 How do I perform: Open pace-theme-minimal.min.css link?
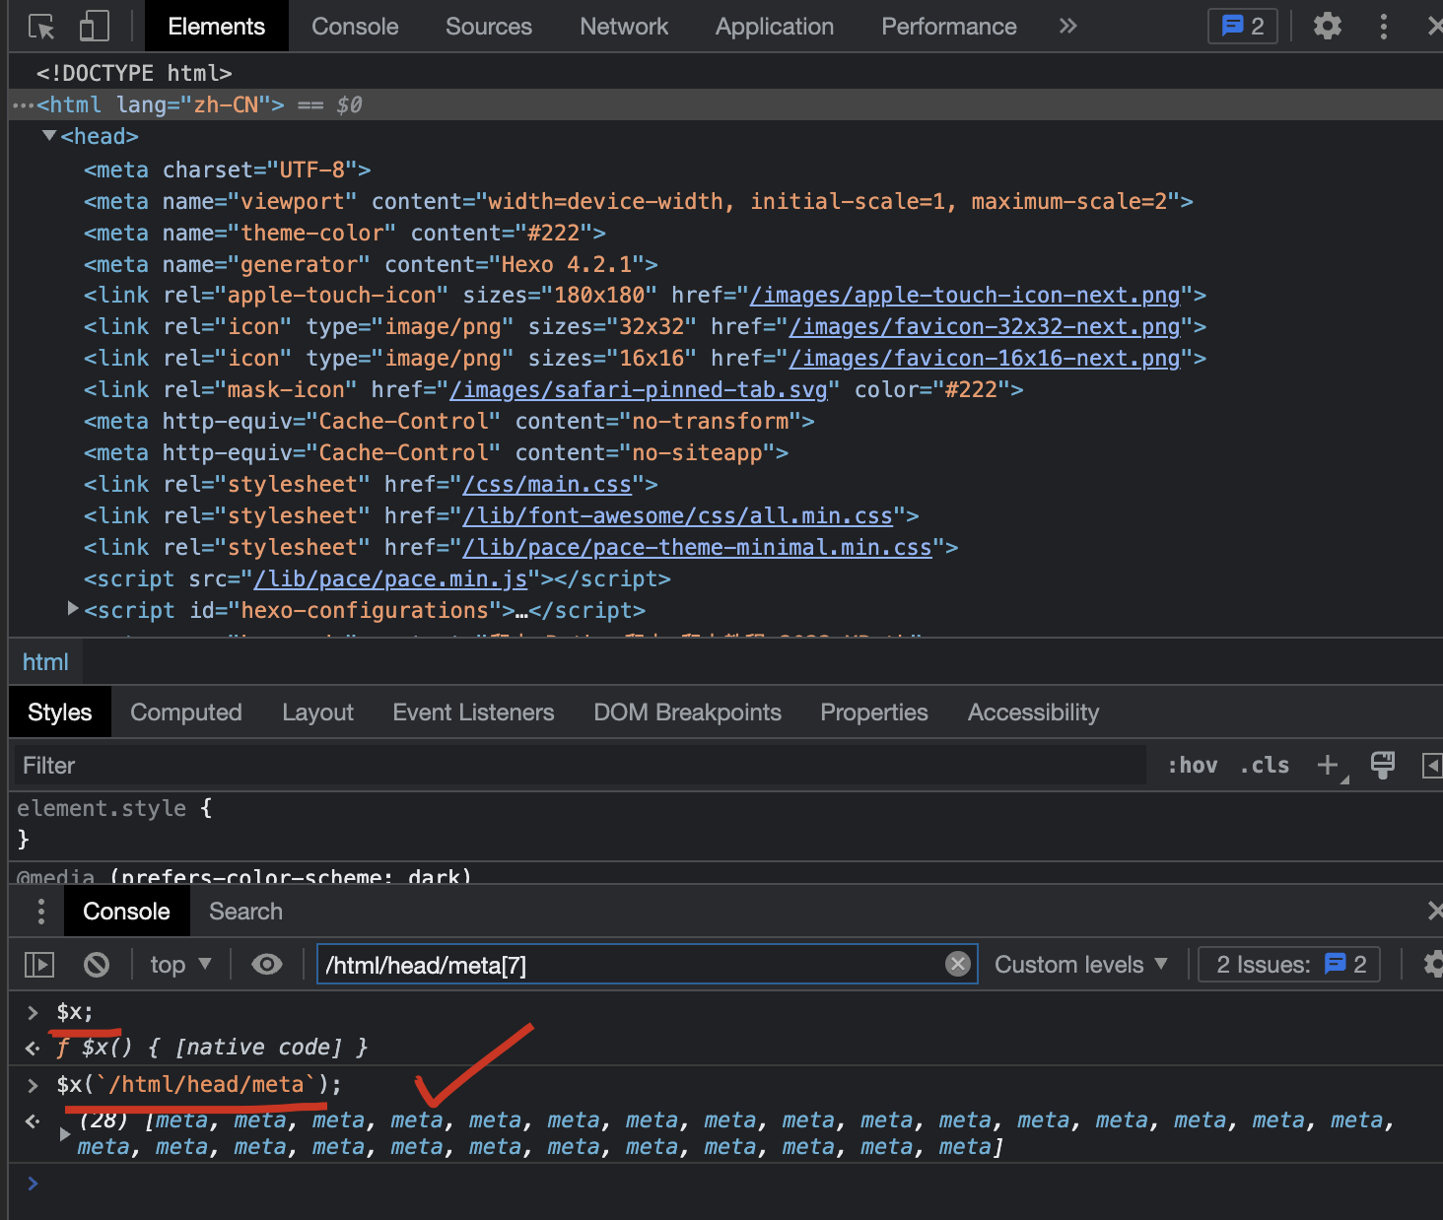pos(697,548)
